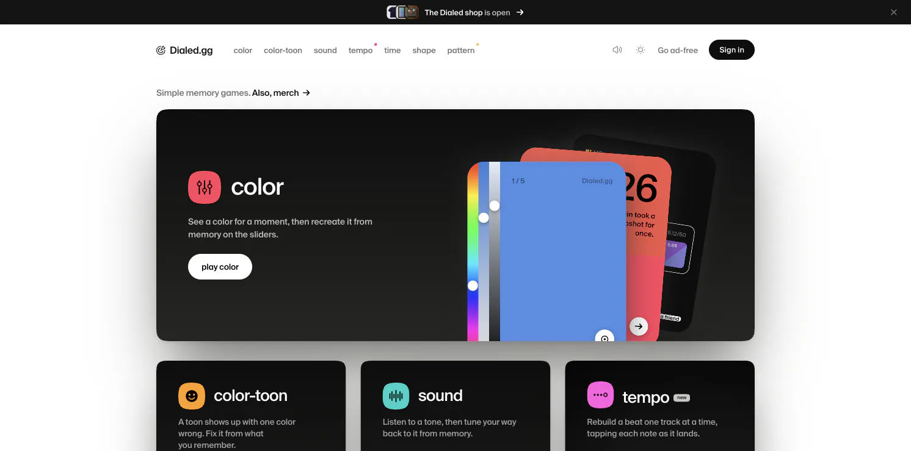
Task: Click the arrow next to merch
Action: pos(307,93)
